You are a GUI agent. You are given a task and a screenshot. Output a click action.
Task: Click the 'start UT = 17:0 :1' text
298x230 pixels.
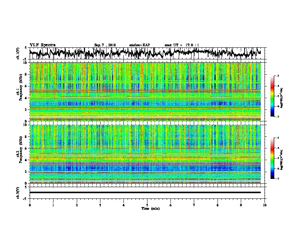(x=182, y=45)
